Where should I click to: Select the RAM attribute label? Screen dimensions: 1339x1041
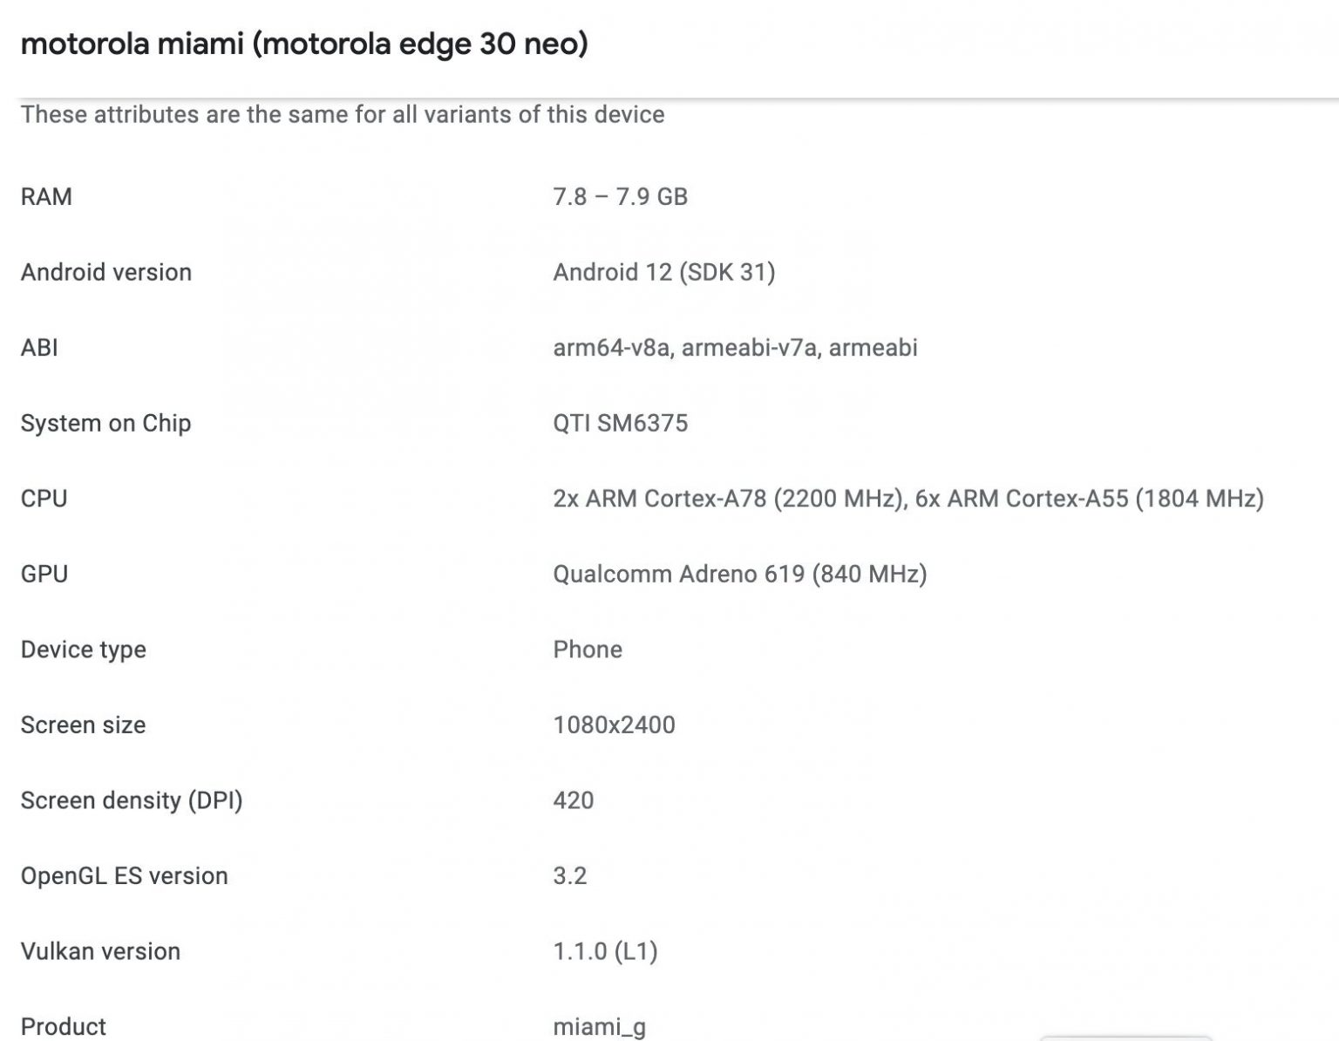click(x=46, y=196)
